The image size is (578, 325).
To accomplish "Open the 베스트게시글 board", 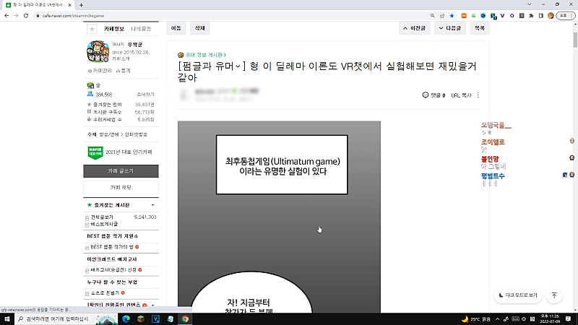I will [104, 224].
